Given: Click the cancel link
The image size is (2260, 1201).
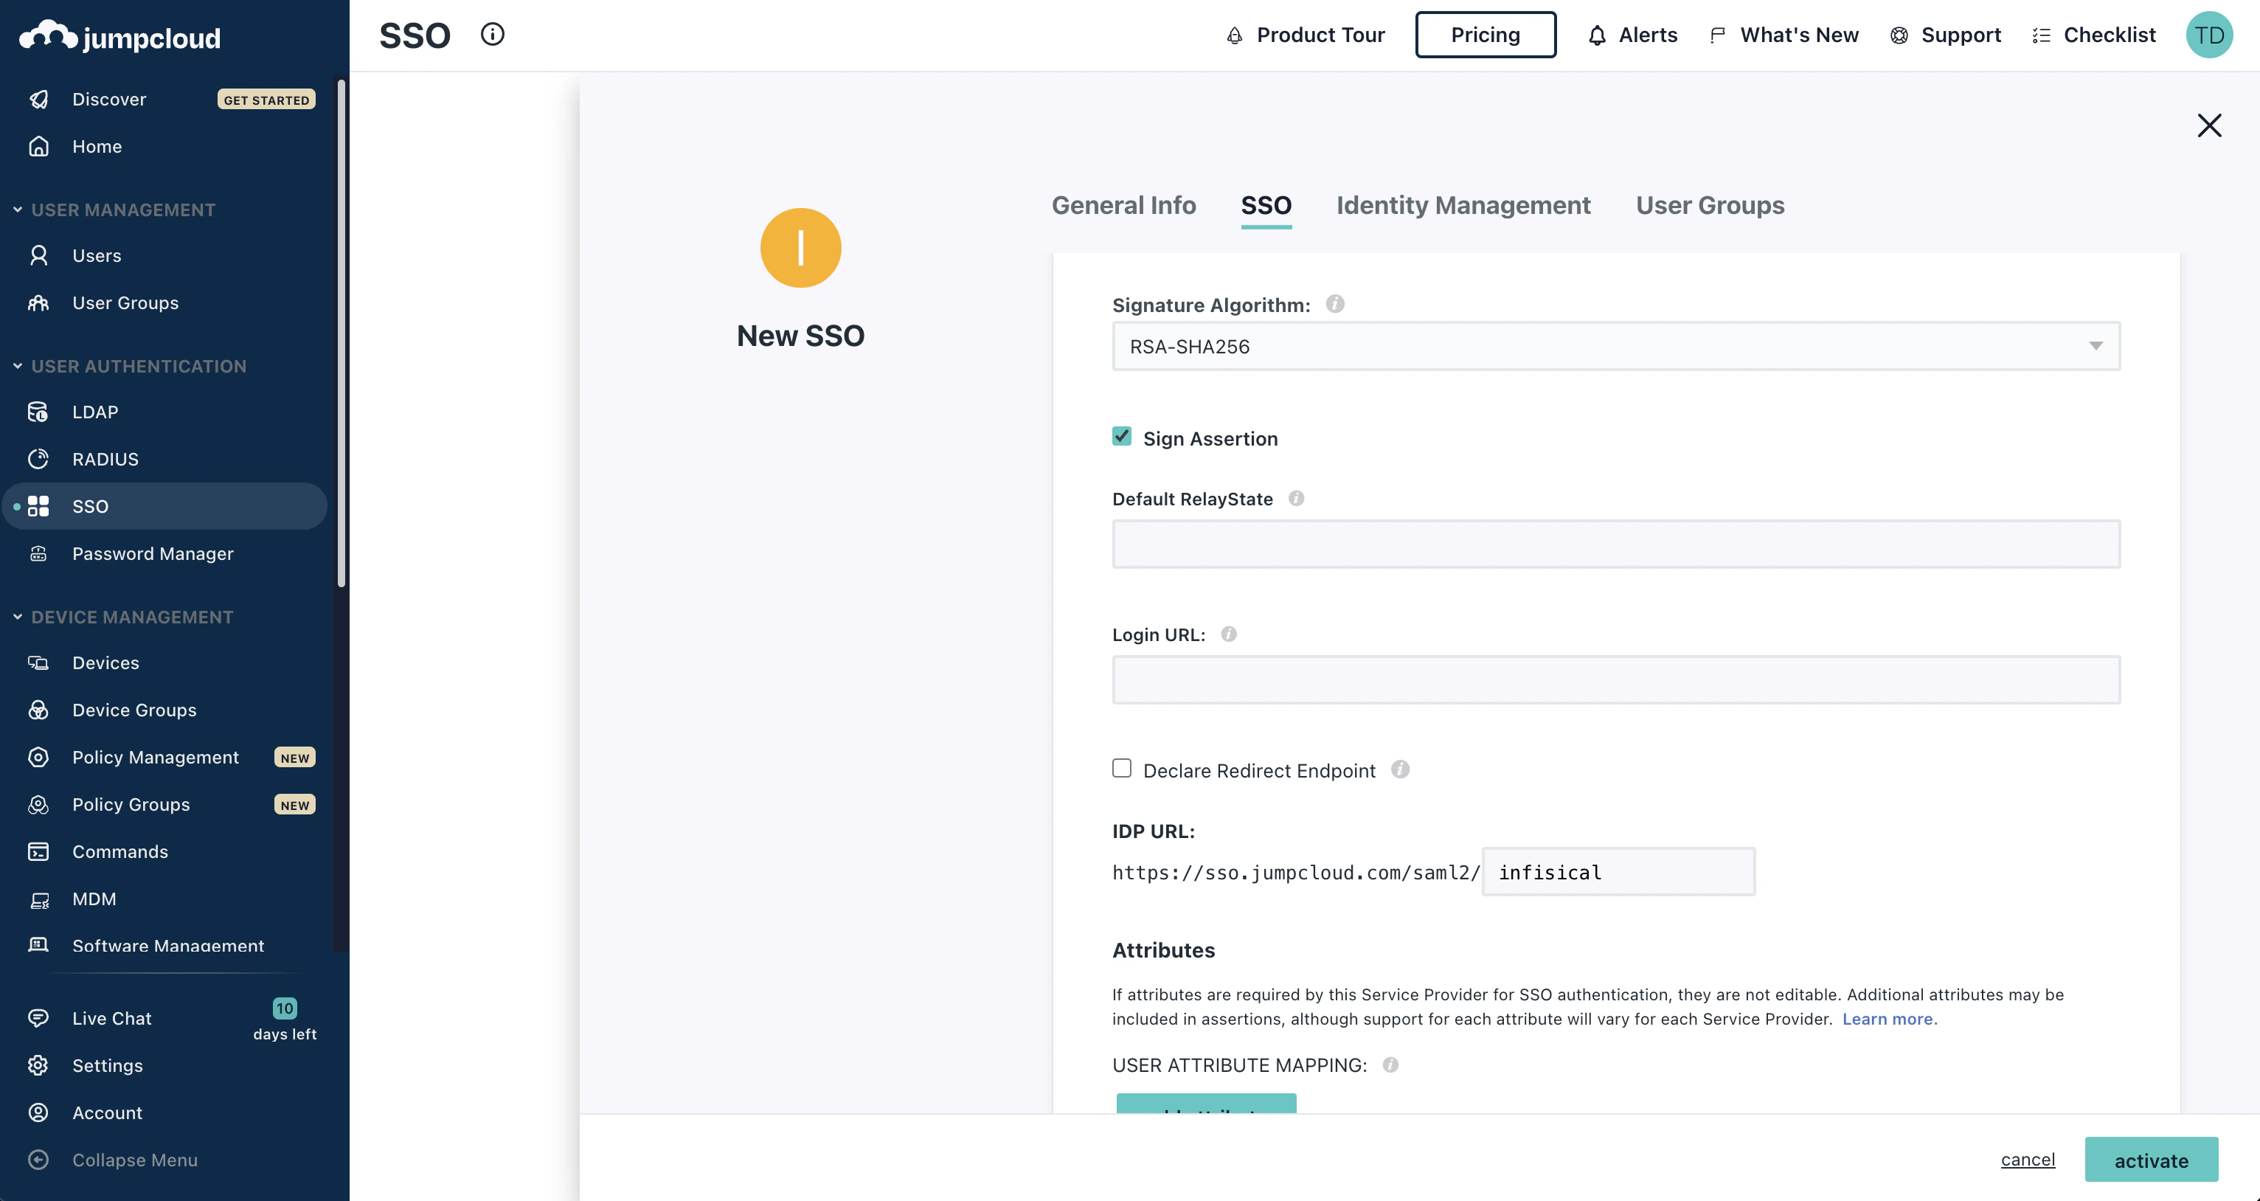Looking at the screenshot, I should tap(2028, 1160).
